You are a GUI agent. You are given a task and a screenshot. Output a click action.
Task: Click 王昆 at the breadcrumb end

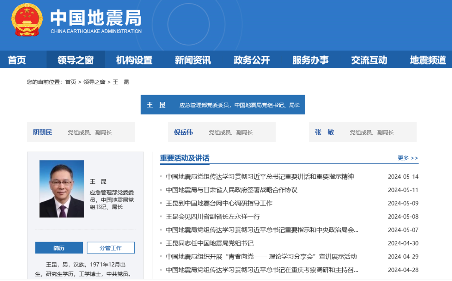(x=121, y=82)
